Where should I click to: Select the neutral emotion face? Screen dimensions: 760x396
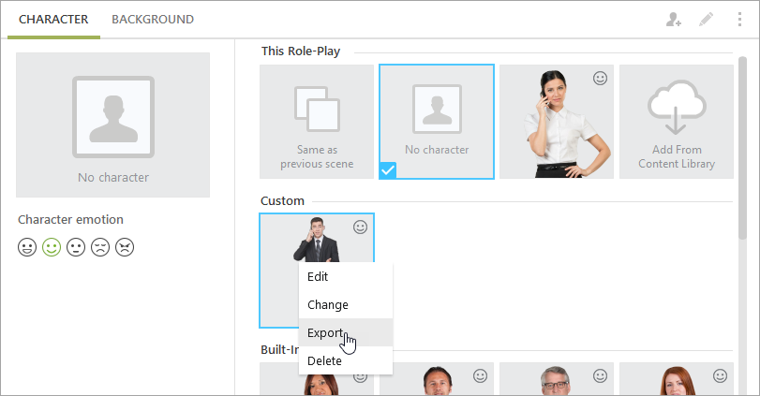click(76, 247)
